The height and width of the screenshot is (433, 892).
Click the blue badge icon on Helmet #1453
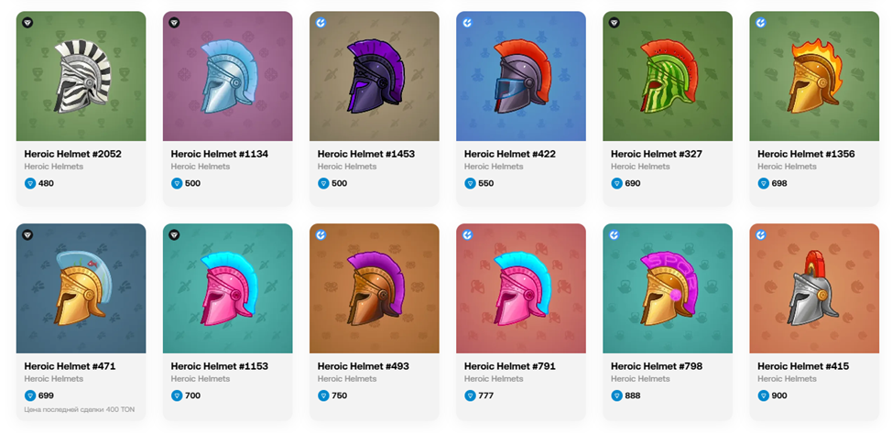pos(321,23)
